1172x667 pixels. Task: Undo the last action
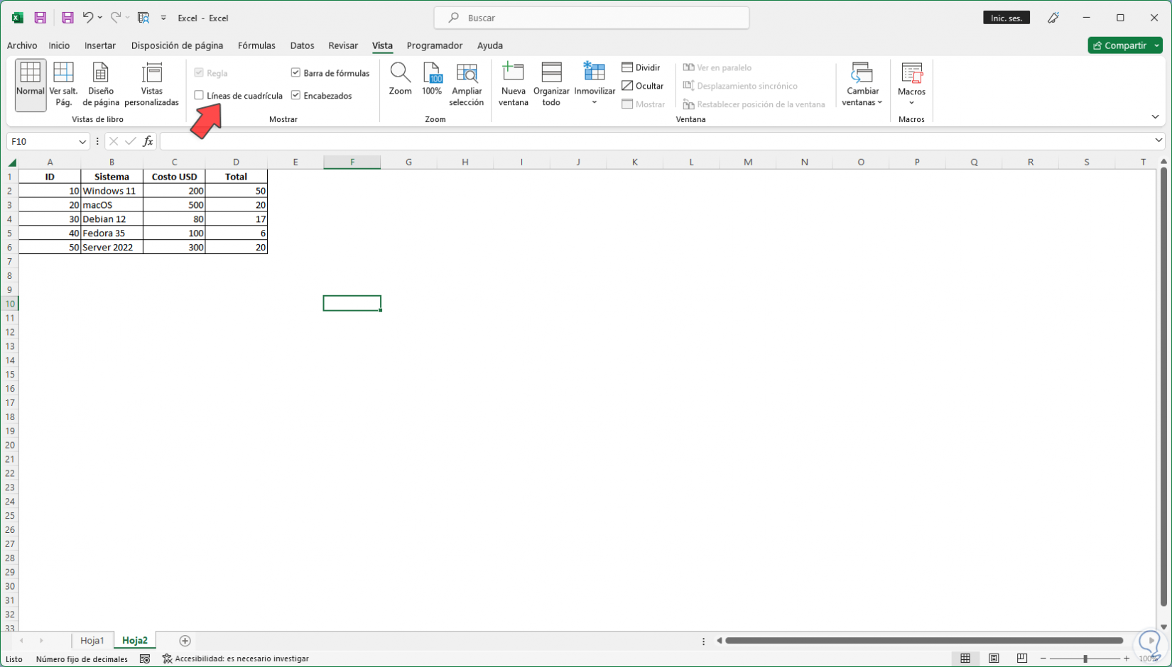coord(87,18)
